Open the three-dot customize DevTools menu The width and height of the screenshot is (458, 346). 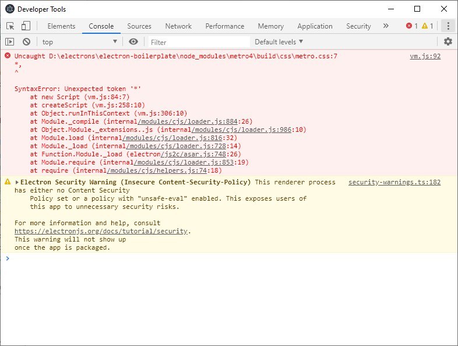pyautogui.click(x=448, y=26)
